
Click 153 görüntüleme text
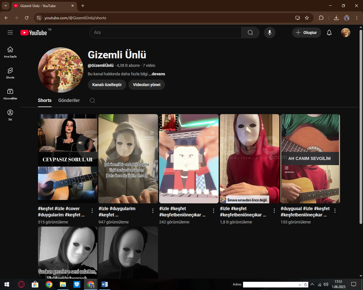pos(296,222)
